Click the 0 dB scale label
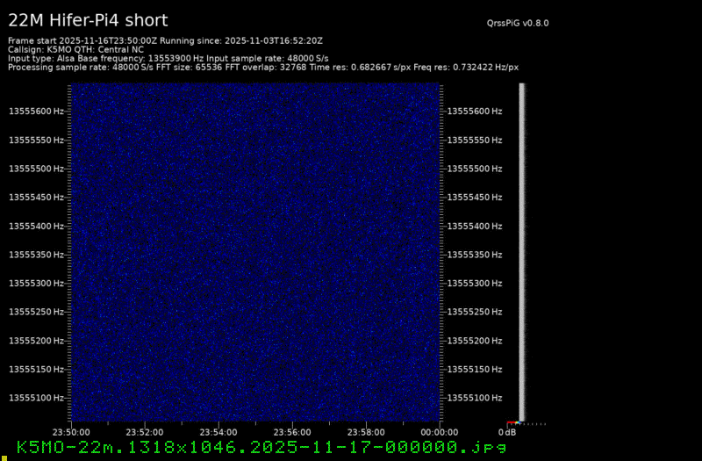 tap(507, 432)
